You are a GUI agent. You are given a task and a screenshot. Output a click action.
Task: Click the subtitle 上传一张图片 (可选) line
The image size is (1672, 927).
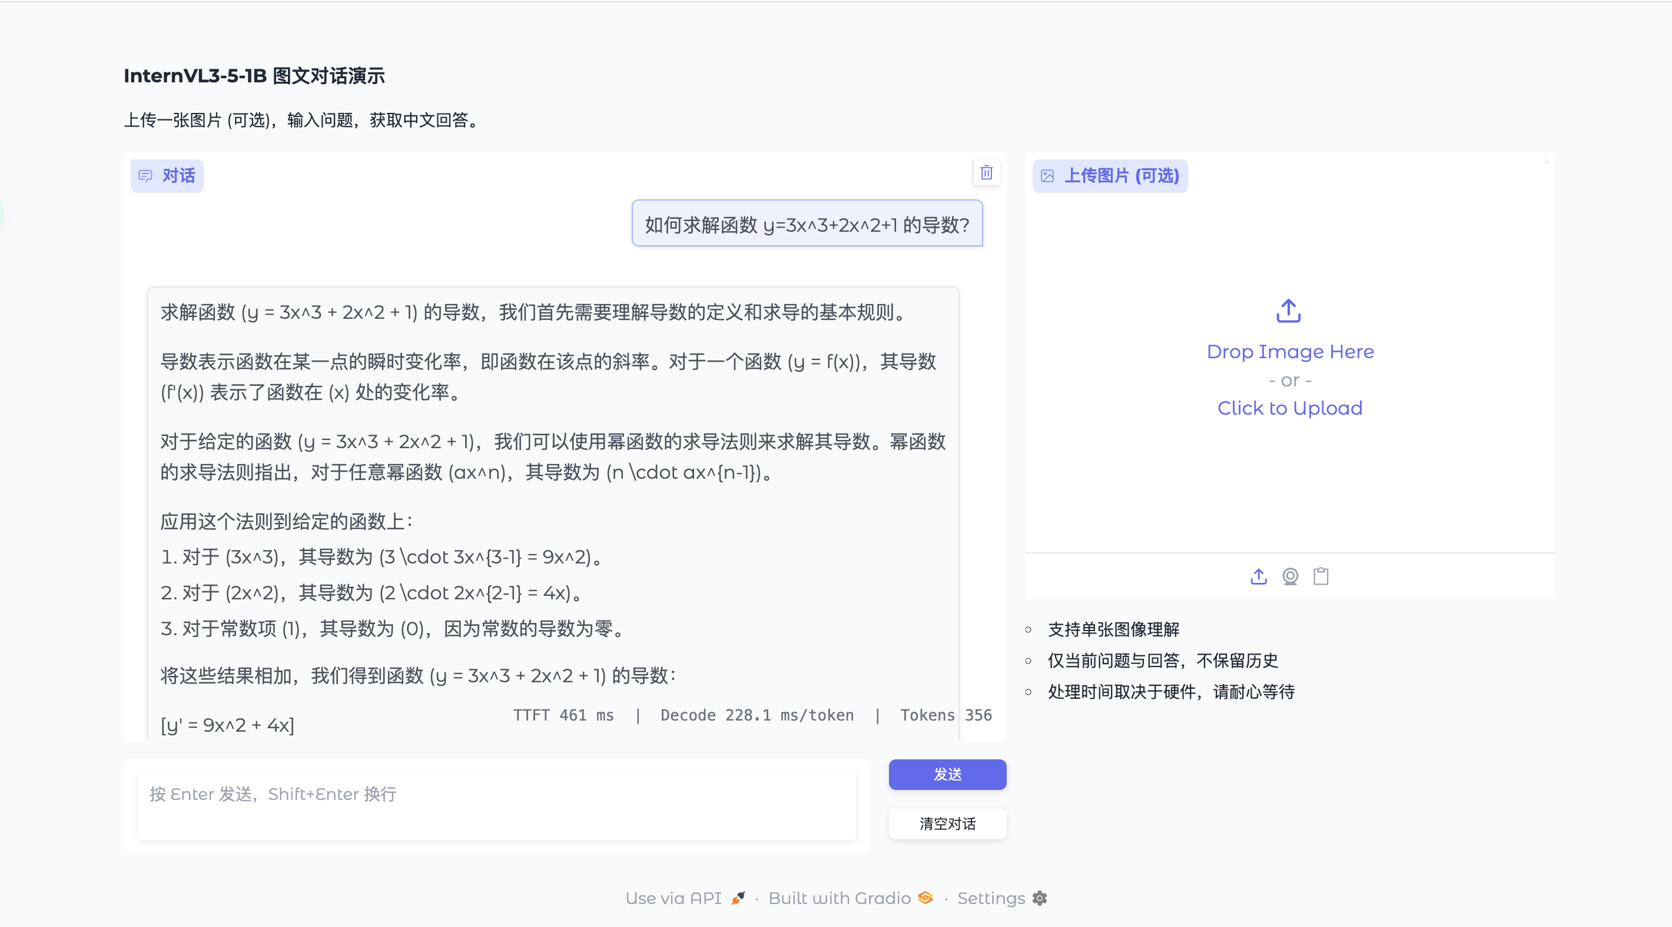(303, 120)
